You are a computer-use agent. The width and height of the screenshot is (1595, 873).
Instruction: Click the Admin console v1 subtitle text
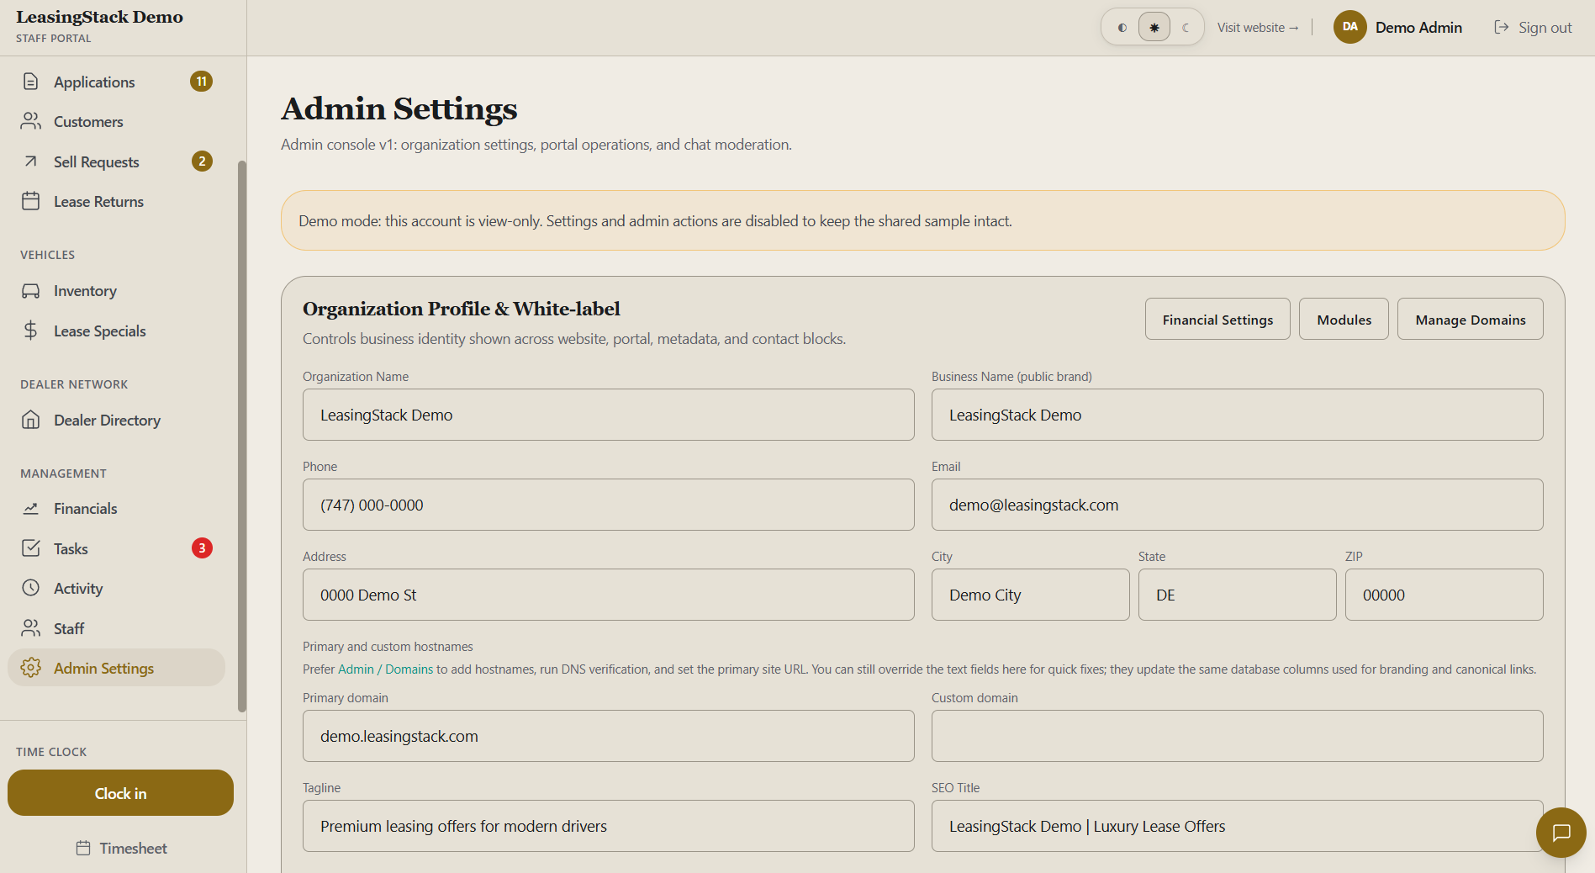click(536, 145)
